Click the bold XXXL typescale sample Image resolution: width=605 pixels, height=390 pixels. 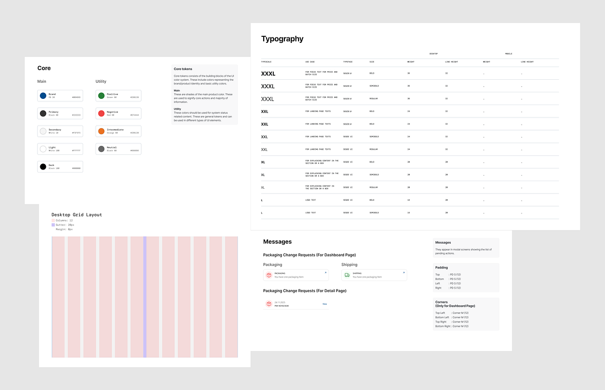268,74
